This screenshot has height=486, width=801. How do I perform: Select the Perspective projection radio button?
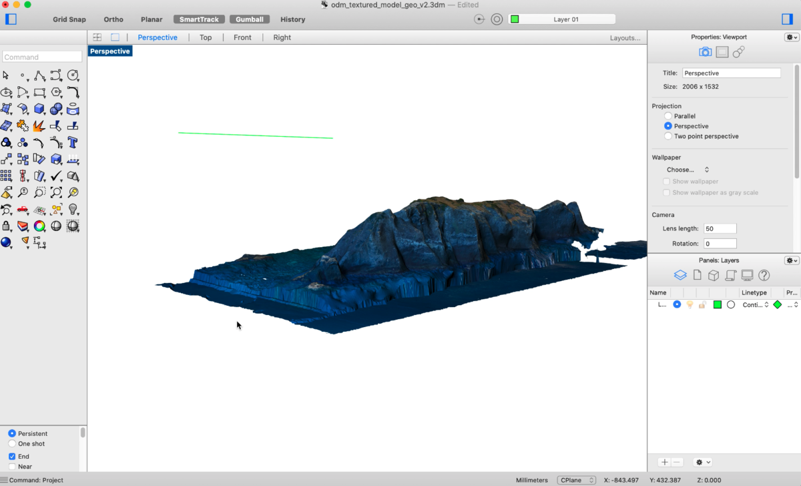pyautogui.click(x=667, y=126)
